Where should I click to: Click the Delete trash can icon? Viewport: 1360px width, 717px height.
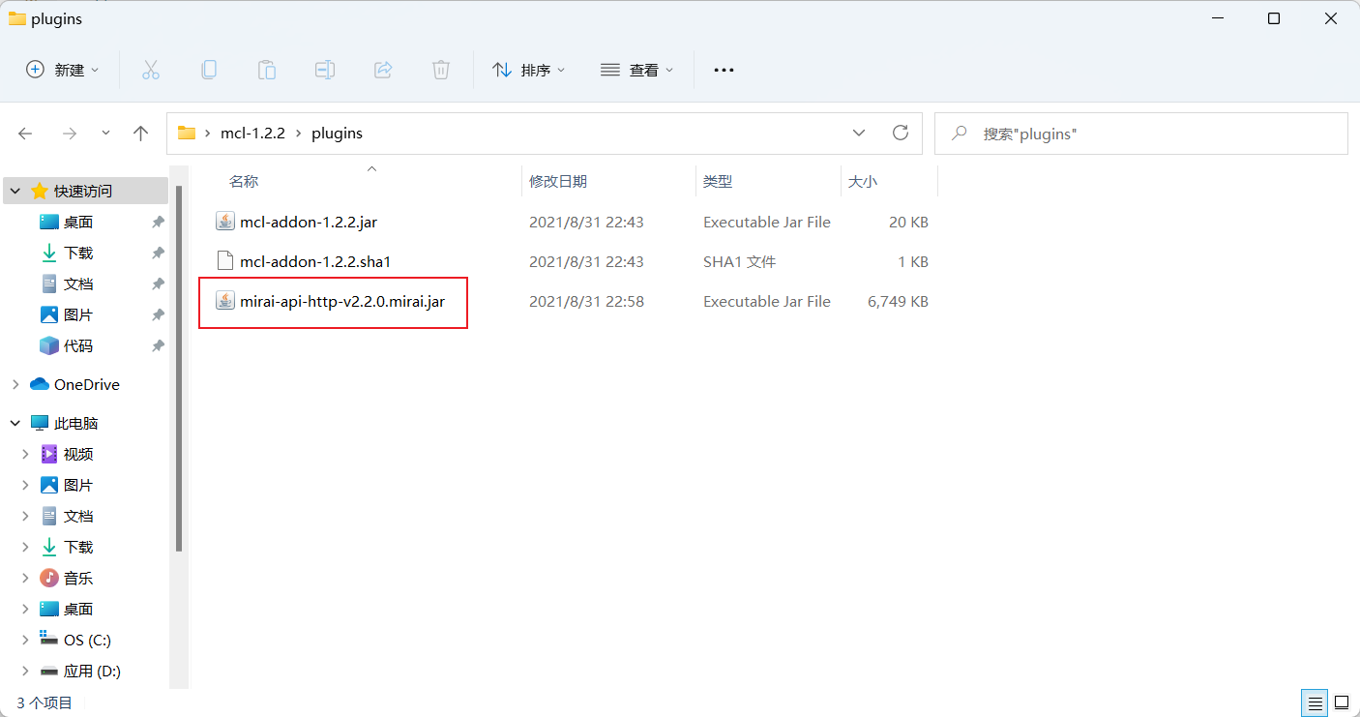pos(441,70)
